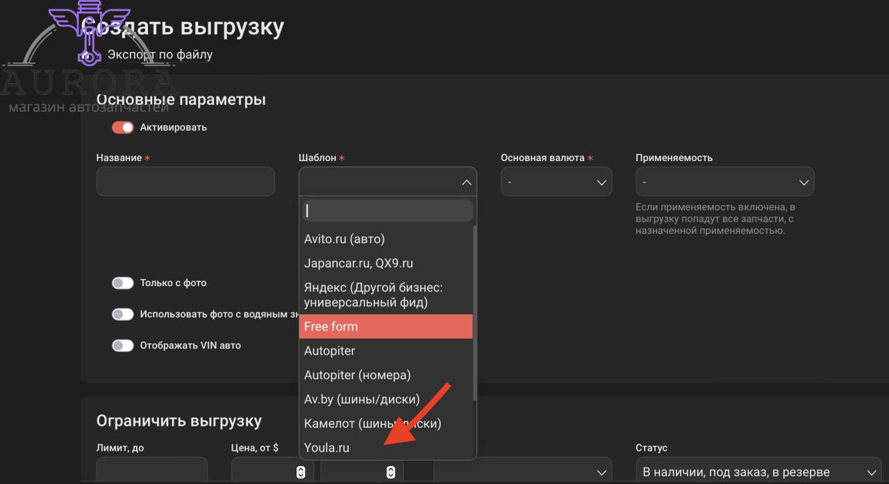Click the Применяемость chevron arrow

click(x=804, y=183)
